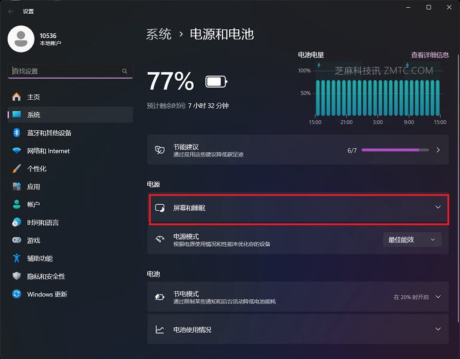Click the 系统 monitor icon
This screenshot has width=460, height=359.
(17, 115)
